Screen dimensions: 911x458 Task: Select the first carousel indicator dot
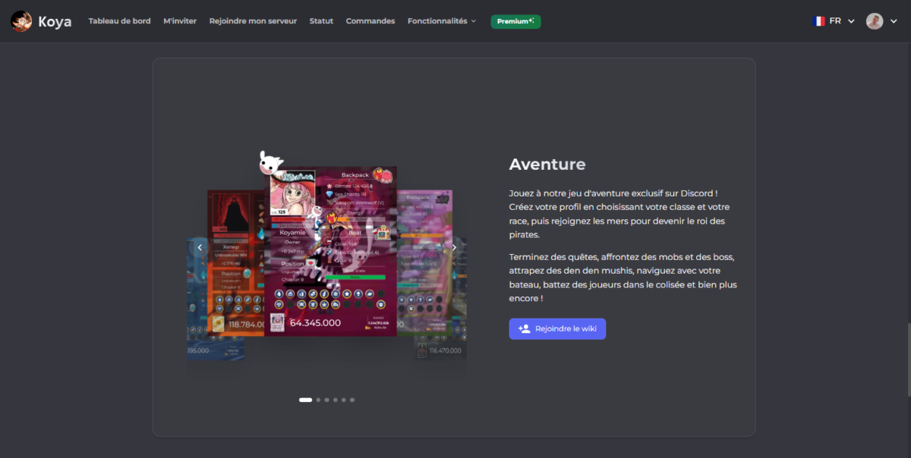click(x=305, y=400)
